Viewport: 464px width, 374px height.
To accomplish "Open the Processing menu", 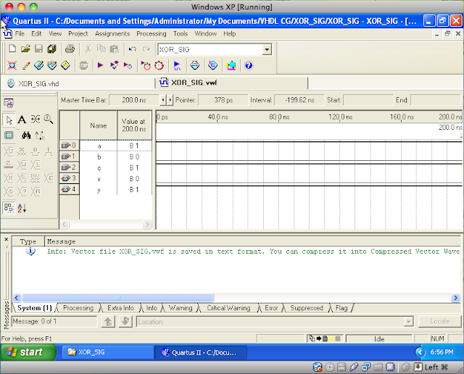I will 151,33.
